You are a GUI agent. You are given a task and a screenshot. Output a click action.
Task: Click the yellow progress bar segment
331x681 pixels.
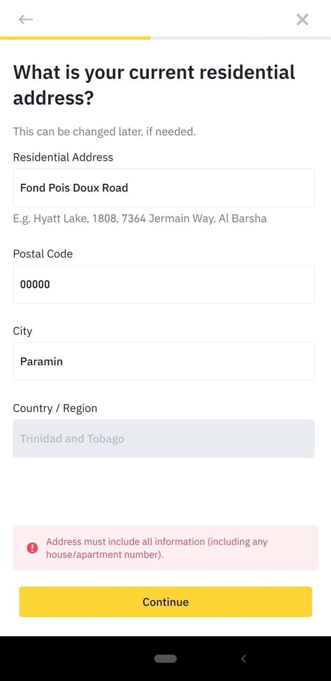75,38
